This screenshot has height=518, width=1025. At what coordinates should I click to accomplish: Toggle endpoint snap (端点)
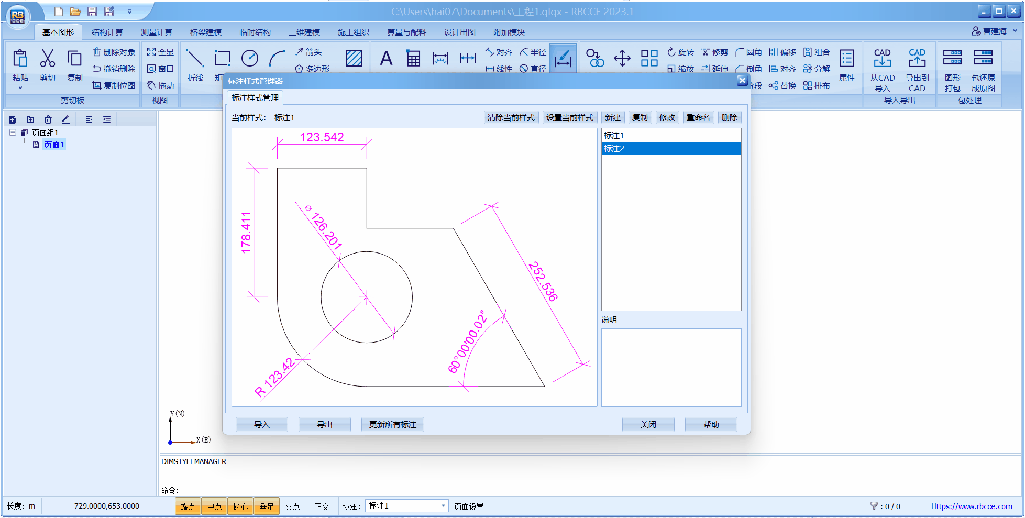click(188, 506)
